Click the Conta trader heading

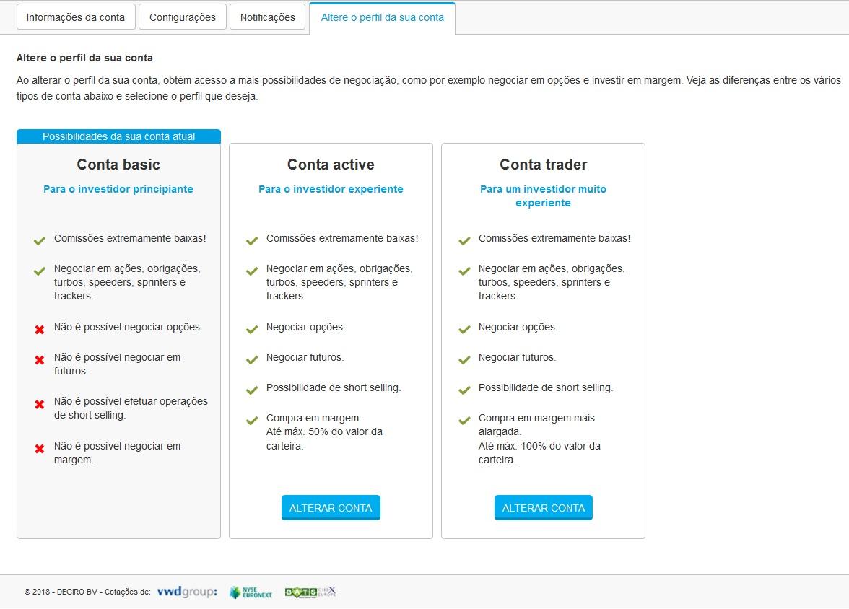[543, 165]
